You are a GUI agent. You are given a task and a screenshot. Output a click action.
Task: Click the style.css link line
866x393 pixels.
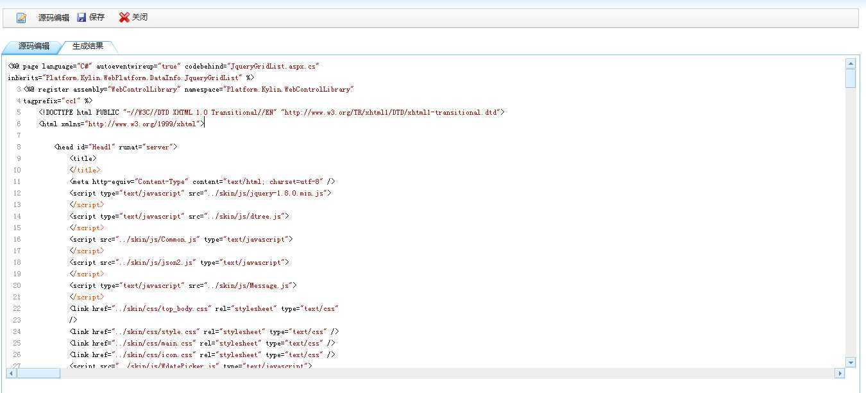[204, 331]
